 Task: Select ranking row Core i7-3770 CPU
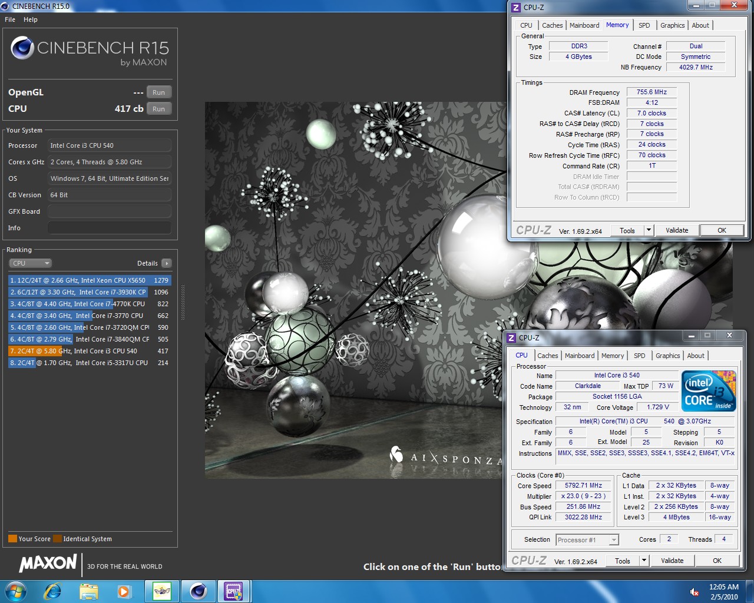click(90, 316)
